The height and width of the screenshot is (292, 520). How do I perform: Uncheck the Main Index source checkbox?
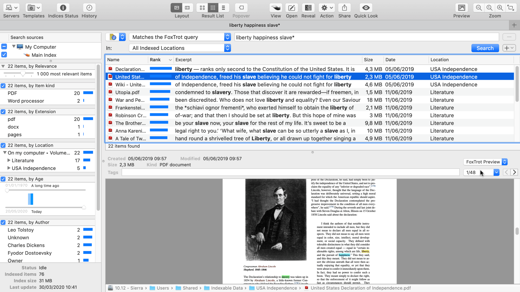click(4, 55)
